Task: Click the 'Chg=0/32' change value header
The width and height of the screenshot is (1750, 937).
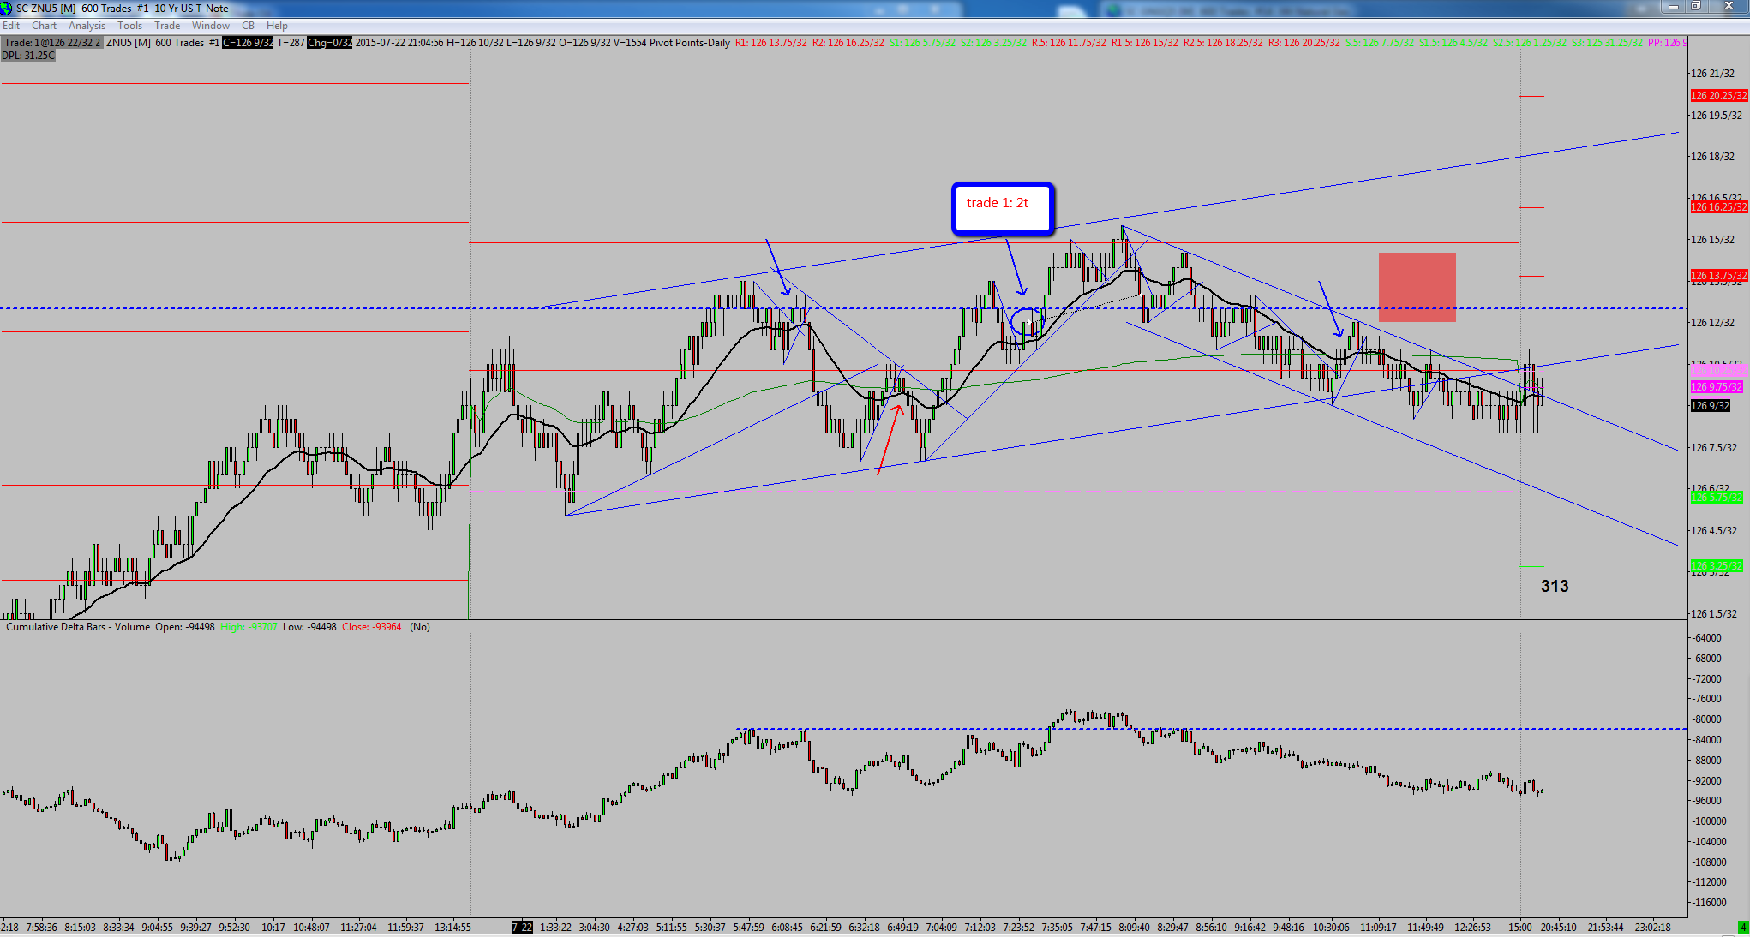Action: (x=330, y=43)
